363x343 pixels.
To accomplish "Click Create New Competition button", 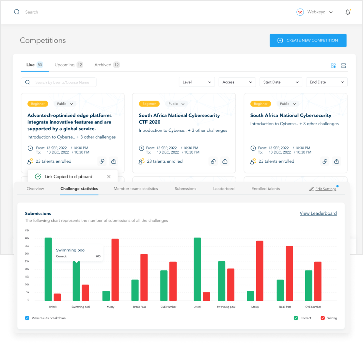I will coord(308,41).
